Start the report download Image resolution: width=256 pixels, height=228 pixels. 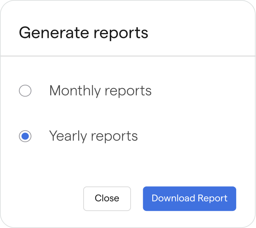click(189, 198)
